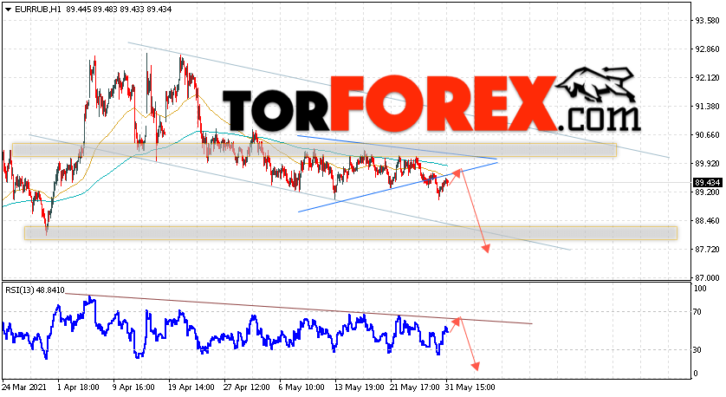Image resolution: width=726 pixels, height=397 pixels.
Task: Open the chart menu triangle beside EURRUB,H1
Action: [8, 10]
